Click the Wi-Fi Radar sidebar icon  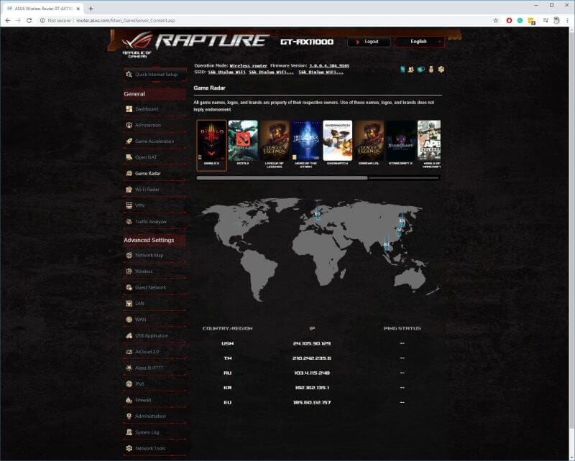pyautogui.click(x=129, y=190)
